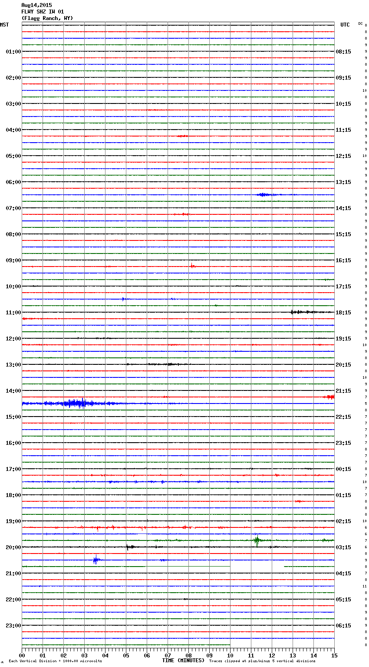Viewport: 369px width, 667px height.
Task: Click the 05:15 UTC time label
Action: pos(343,600)
